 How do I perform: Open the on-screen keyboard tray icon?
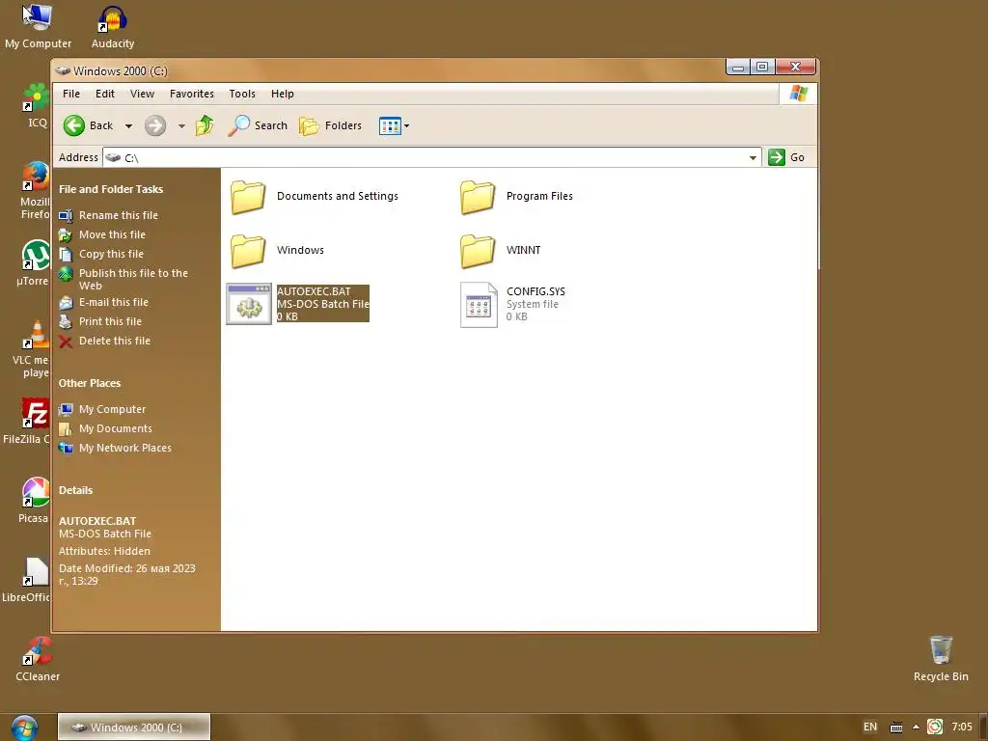(x=896, y=727)
